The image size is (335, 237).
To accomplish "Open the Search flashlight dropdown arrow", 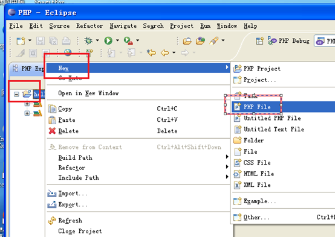I will [223, 40].
